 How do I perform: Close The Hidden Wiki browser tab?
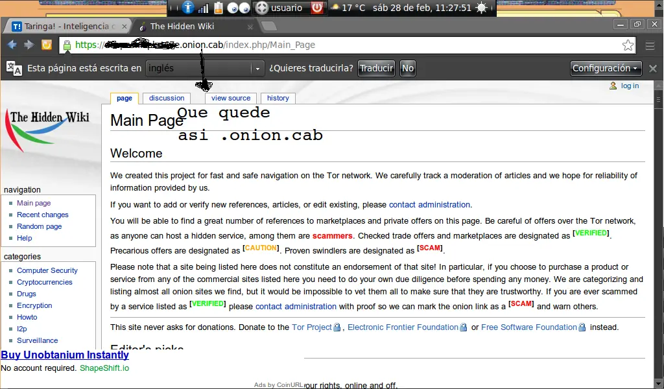[250, 27]
